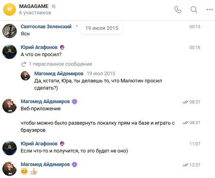Open Святослав Зеленский profile name
The image size is (215, 178).
tap(46, 26)
